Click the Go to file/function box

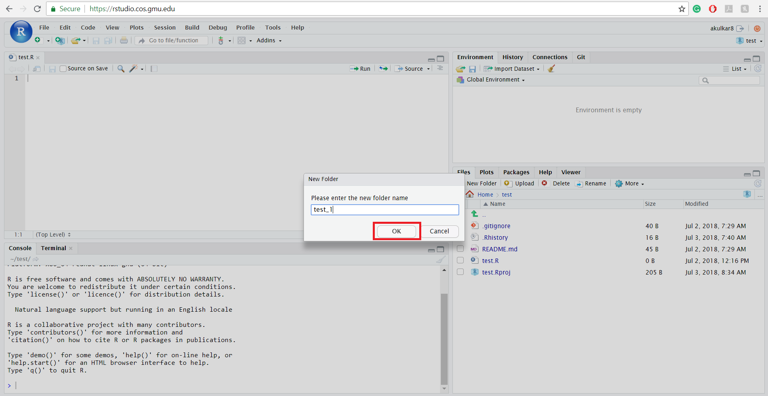(x=171, y=40)
